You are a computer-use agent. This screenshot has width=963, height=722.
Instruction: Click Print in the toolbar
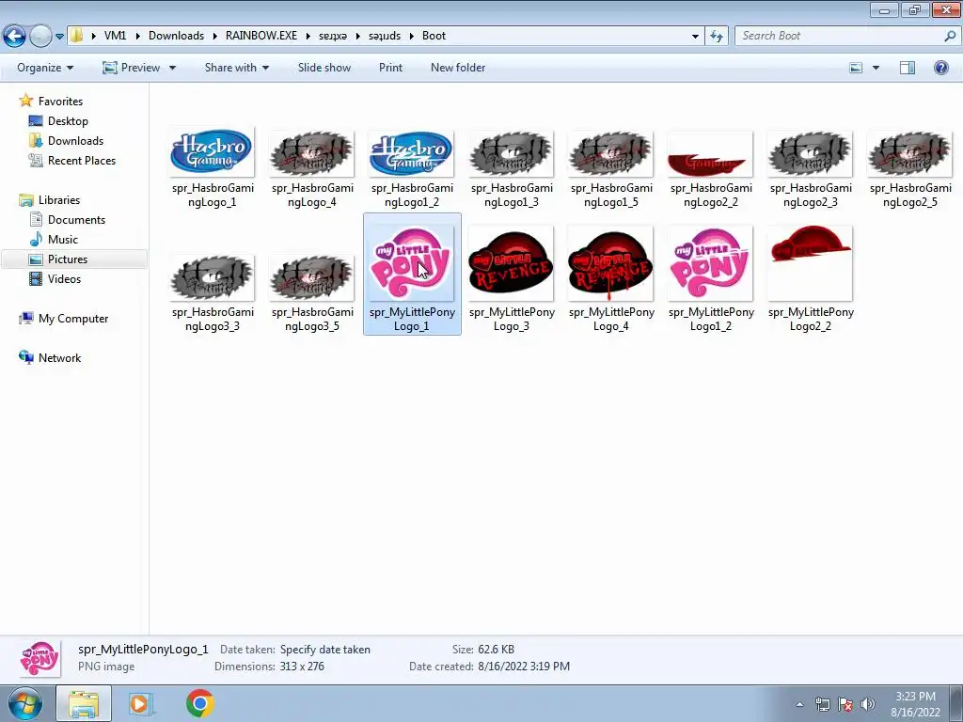(390, 68)
